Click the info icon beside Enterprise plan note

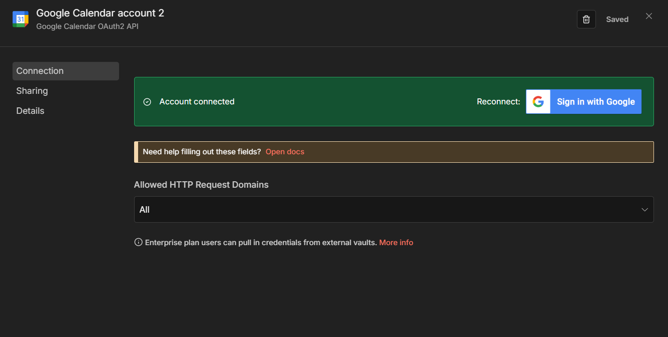139,243
